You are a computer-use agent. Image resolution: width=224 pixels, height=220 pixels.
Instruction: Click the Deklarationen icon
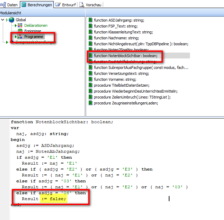pyautogui.click(x=20, y=25)
